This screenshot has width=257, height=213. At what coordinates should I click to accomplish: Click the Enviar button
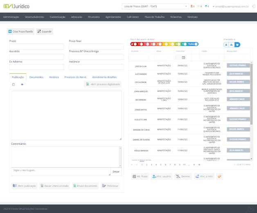pyautogui.click(x=116, y=172)
